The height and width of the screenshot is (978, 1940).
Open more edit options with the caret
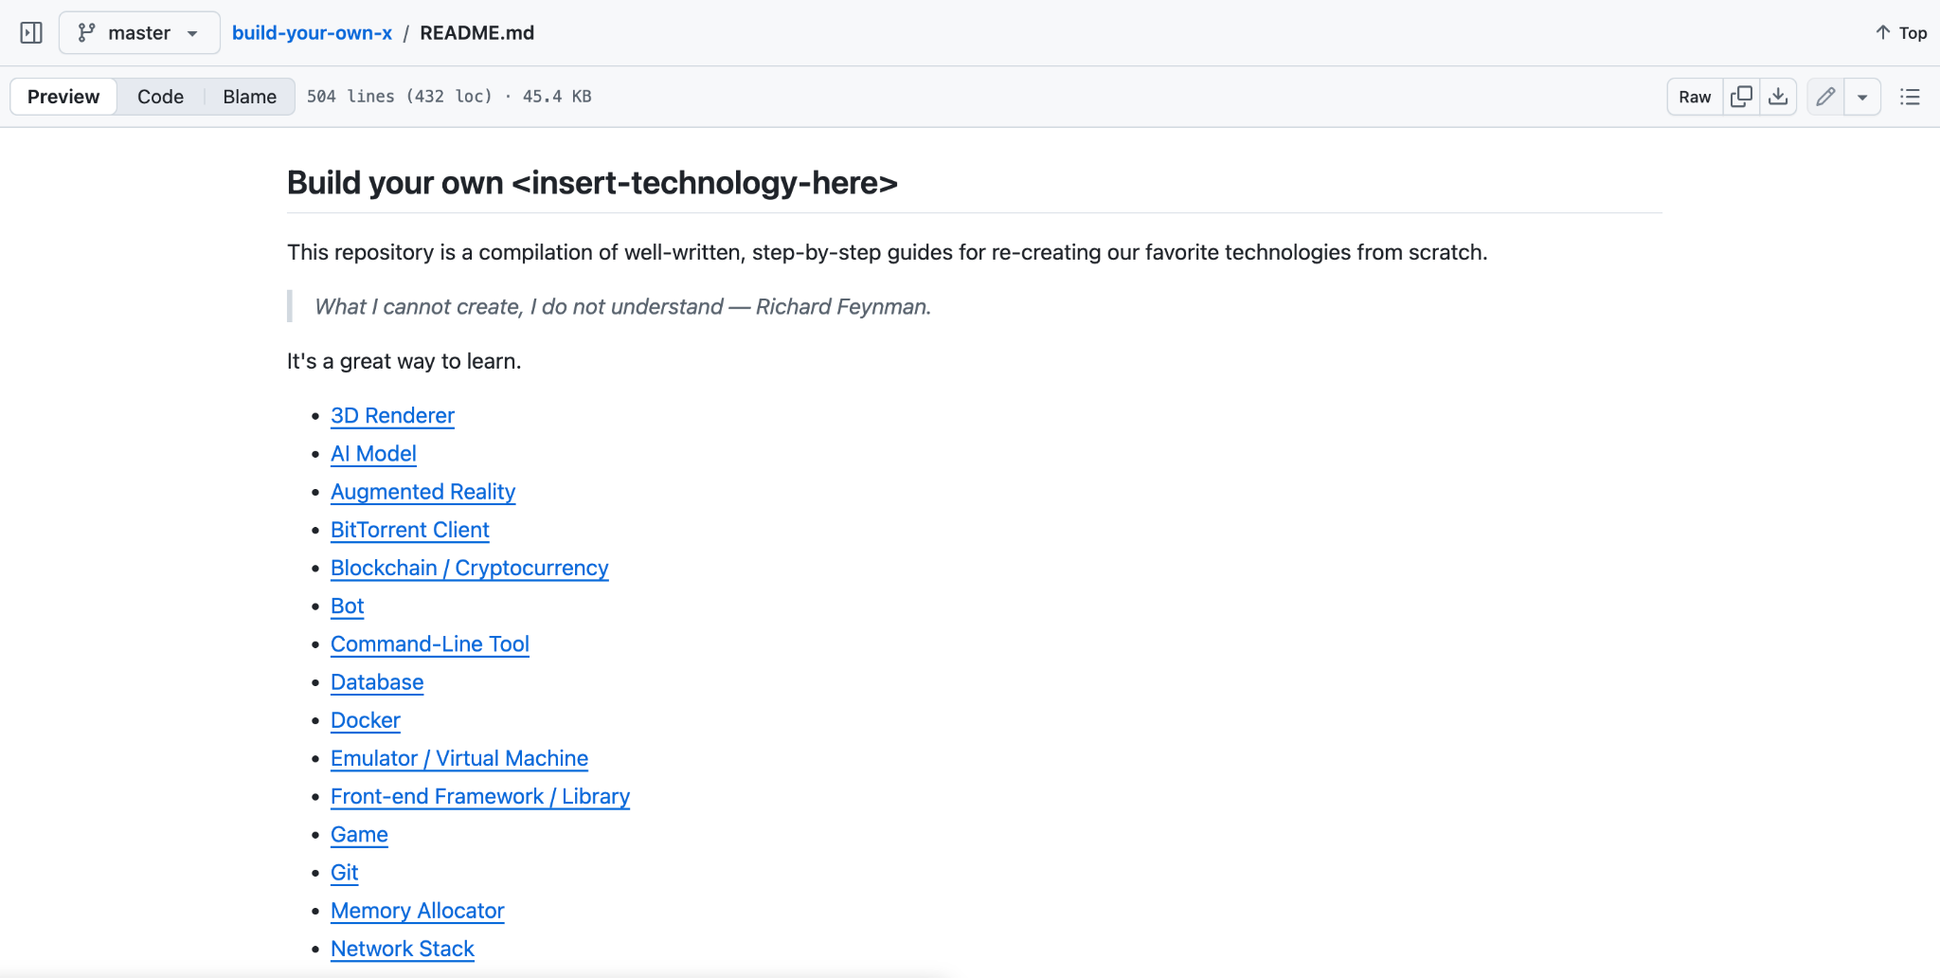(x=1862, y=96)
